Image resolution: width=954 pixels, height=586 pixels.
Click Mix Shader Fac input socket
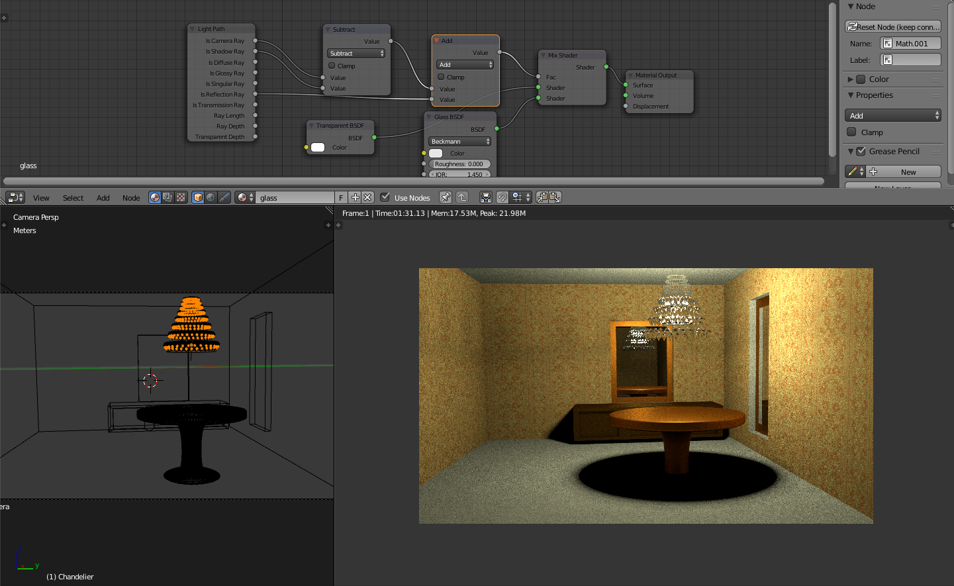538,77
